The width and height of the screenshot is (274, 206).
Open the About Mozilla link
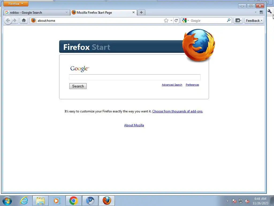coord(134,125)
